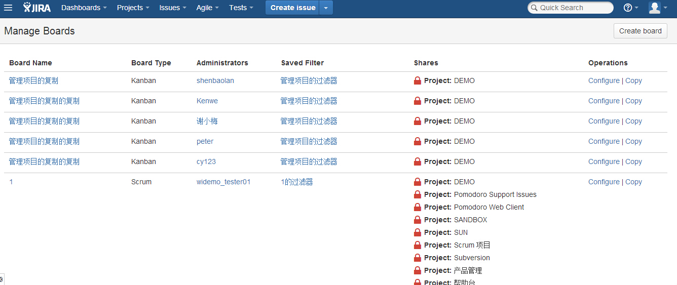Configure the board in 谢小梅 row

tap(604, 121)
